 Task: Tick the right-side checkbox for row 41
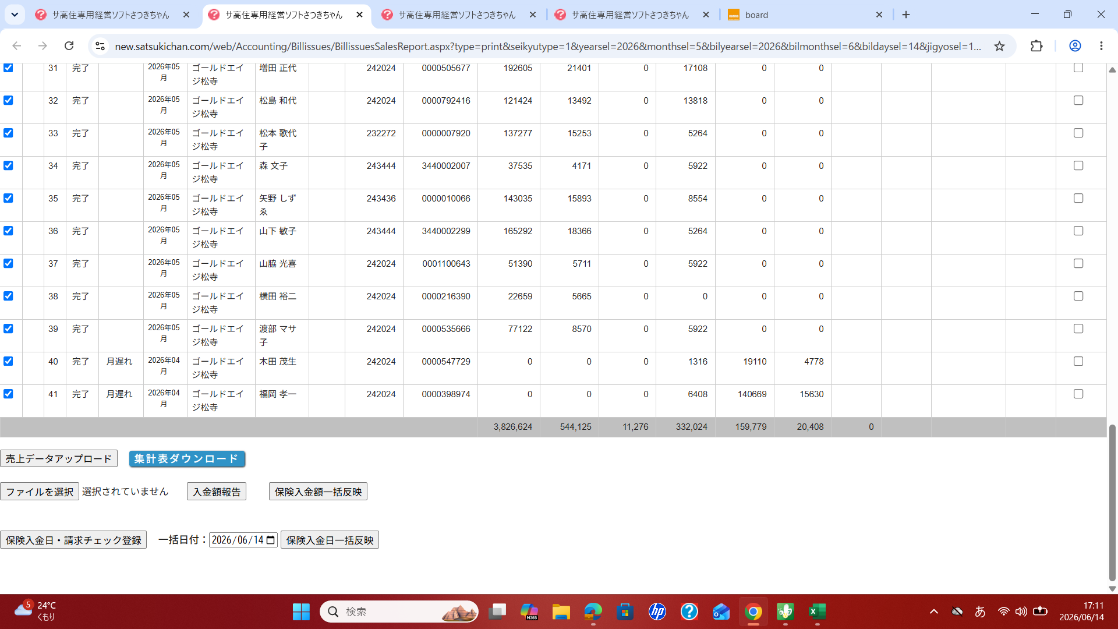[x=1078, y=394]
